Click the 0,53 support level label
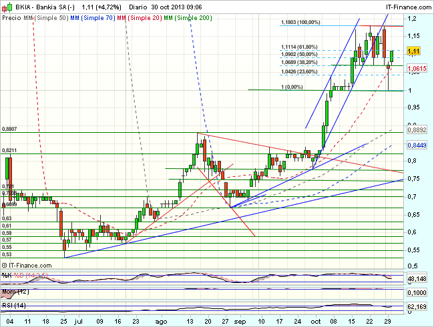 click(x=7, y=254)
